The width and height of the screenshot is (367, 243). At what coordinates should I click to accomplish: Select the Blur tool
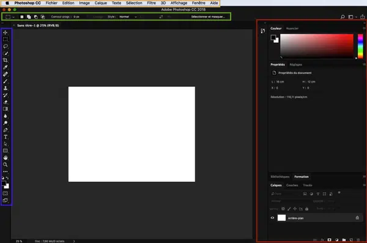[x=5, y=116]
